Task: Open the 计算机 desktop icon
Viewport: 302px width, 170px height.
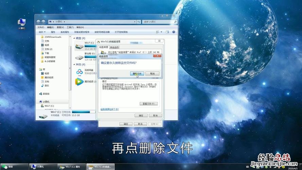Action: [22, 24]
